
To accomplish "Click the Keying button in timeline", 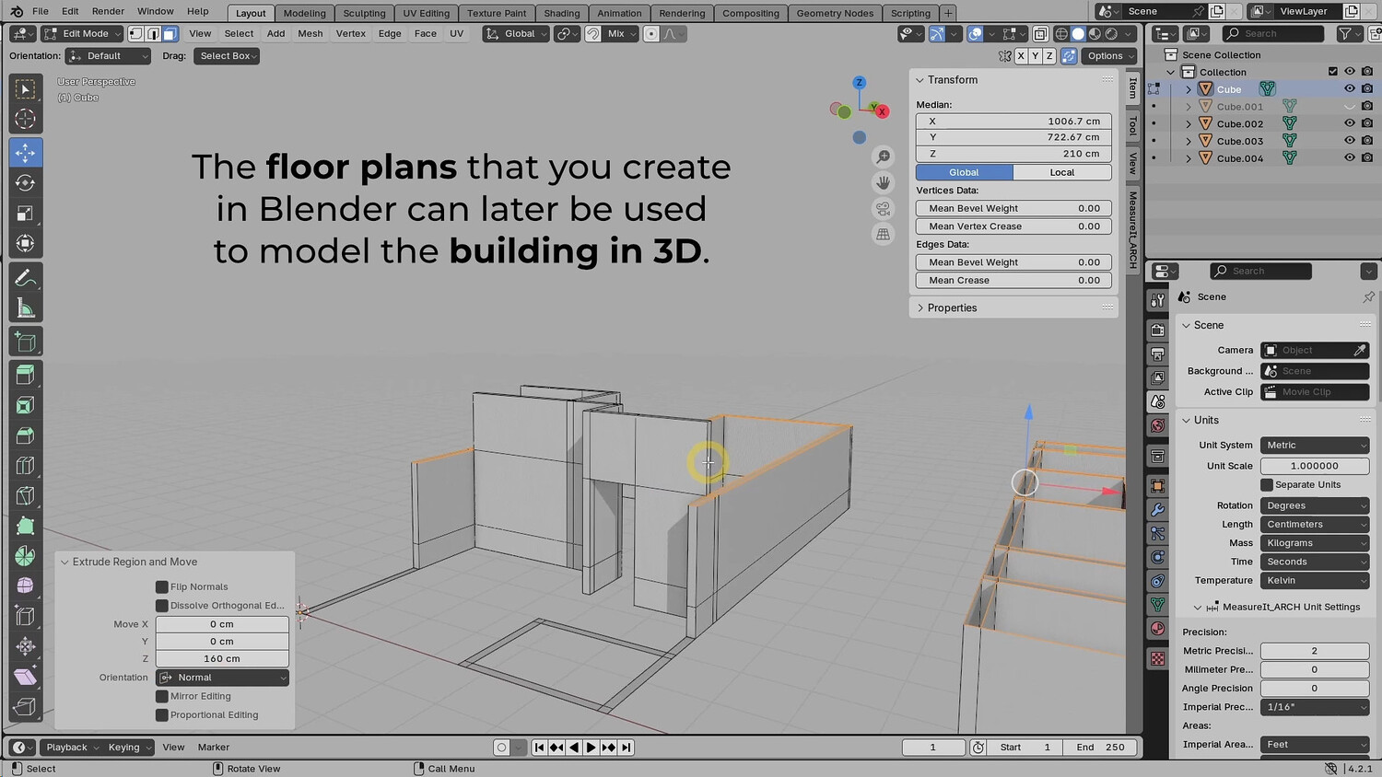I will (128, 748).
